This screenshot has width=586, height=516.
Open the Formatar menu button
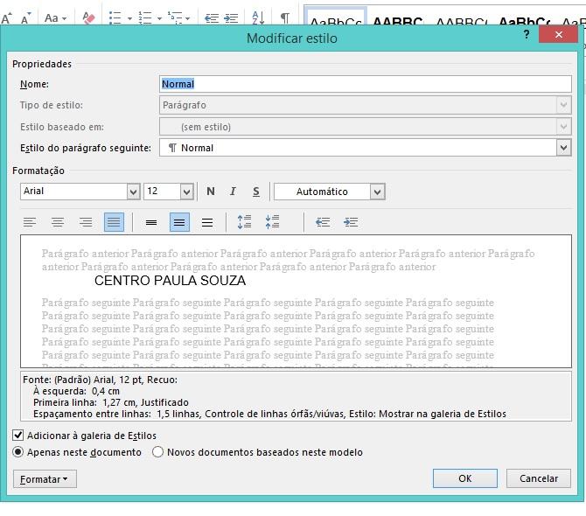pos(45,478)
